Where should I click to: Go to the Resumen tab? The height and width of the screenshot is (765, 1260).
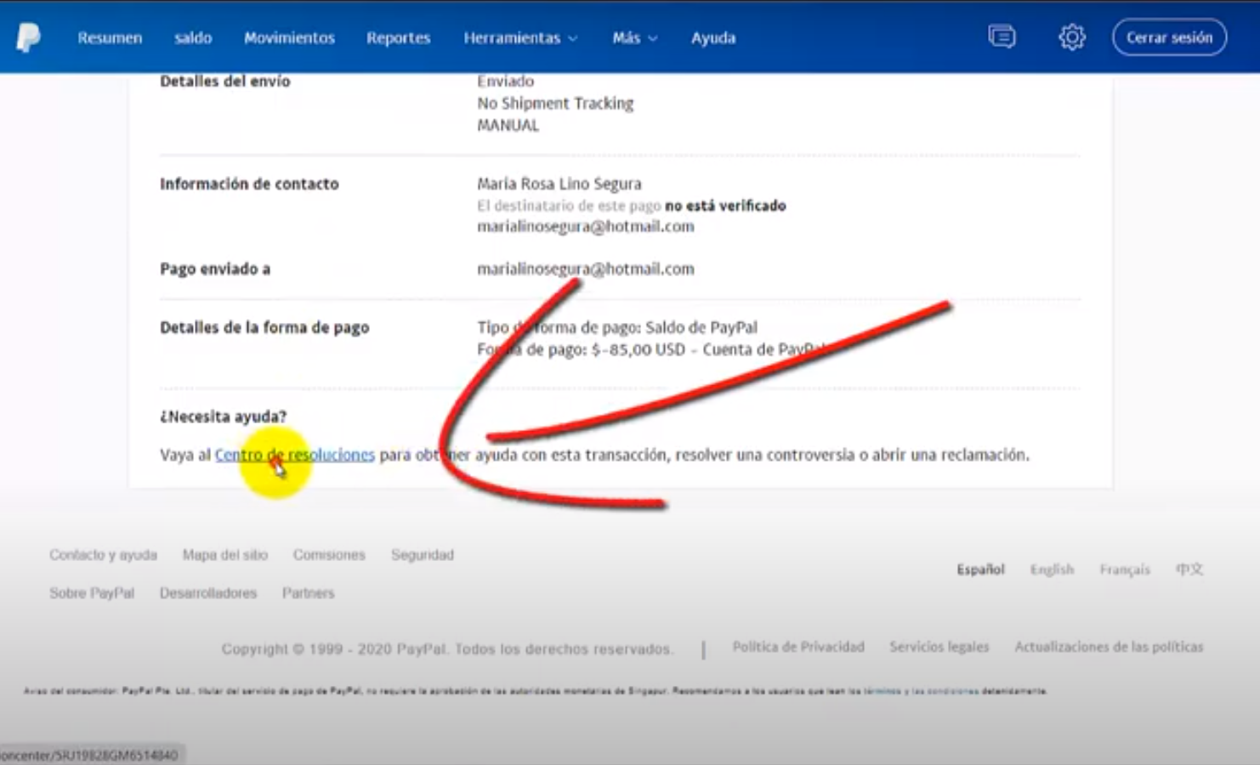[x=110, y=38]
